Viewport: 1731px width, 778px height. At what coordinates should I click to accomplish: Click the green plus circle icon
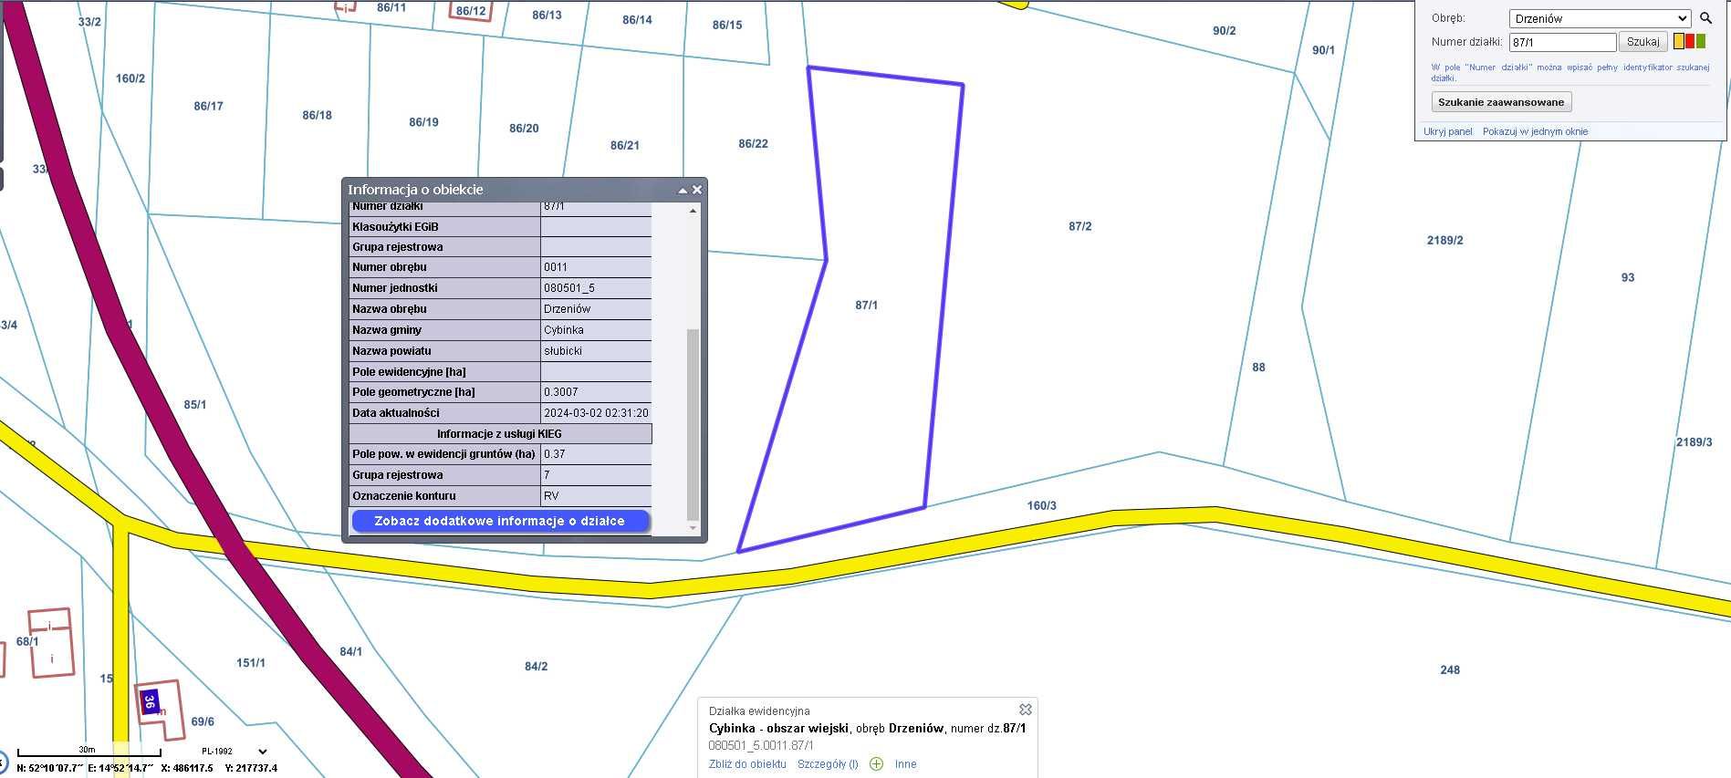pos(876,764)
